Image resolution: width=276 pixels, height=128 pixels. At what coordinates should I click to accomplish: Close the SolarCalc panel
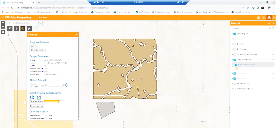click(76, 35)
